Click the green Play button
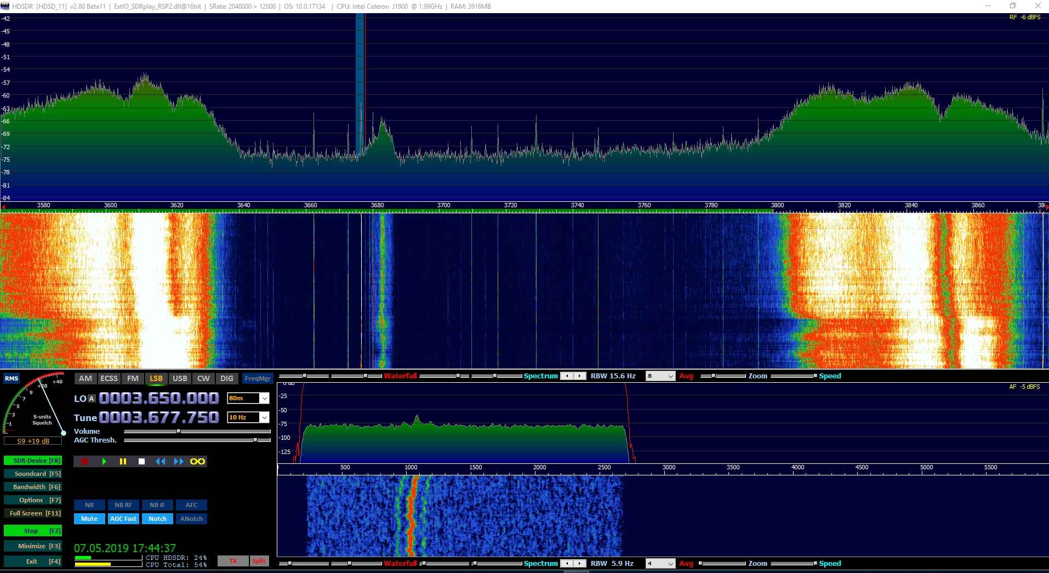This screenshot has height=573, width=1049. [104, 462]
